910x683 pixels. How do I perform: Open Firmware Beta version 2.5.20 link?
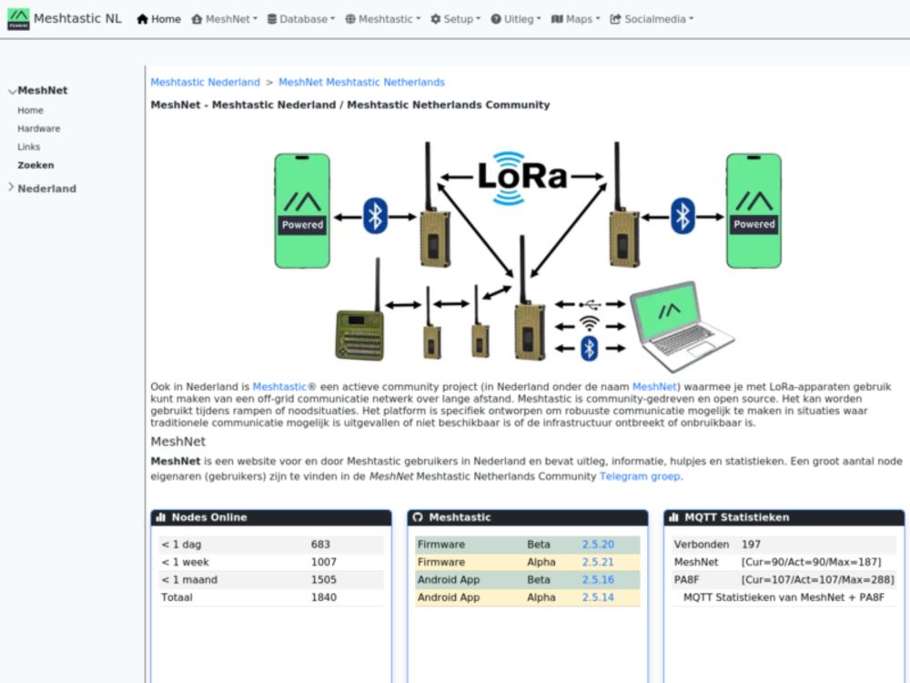[598, 545]
